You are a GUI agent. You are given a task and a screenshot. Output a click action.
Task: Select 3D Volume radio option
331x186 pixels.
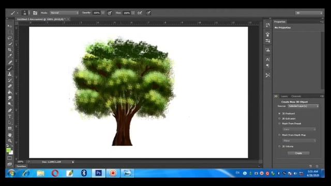[279, 146]
